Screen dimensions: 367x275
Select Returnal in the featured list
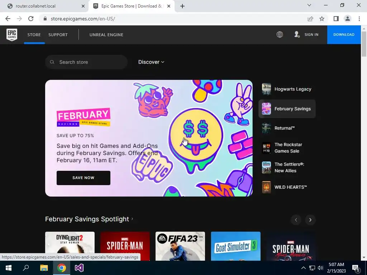coord(287,128)
